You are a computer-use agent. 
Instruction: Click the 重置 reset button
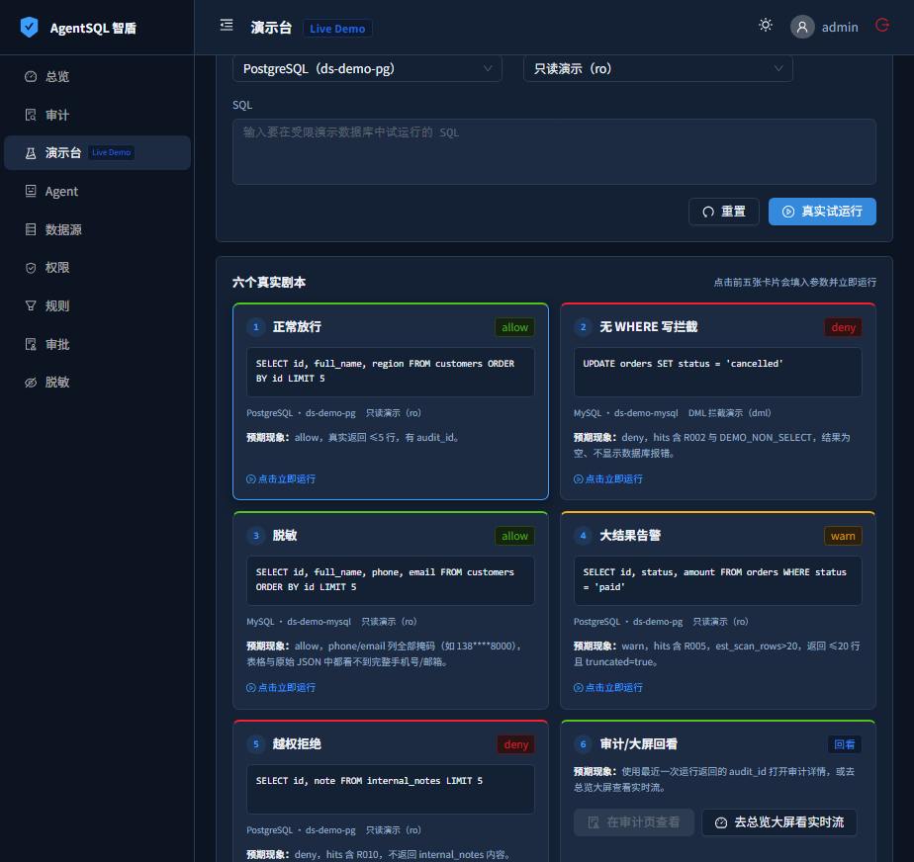(x=723, y=212)
